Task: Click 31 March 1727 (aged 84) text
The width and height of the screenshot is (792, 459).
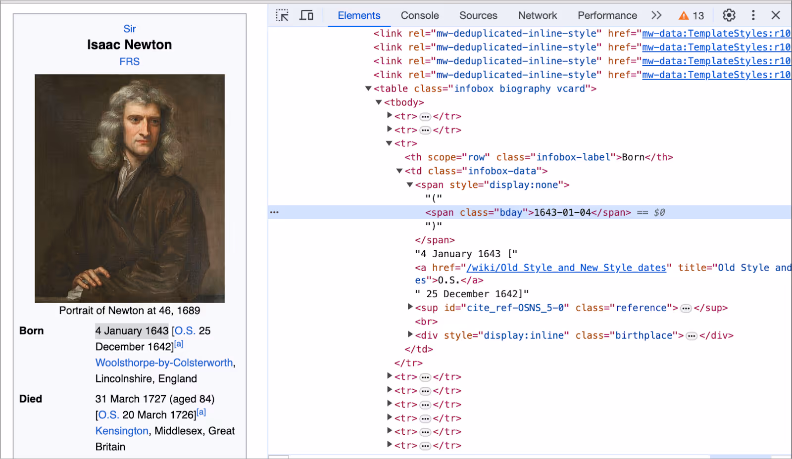Action: click(155, 399)
